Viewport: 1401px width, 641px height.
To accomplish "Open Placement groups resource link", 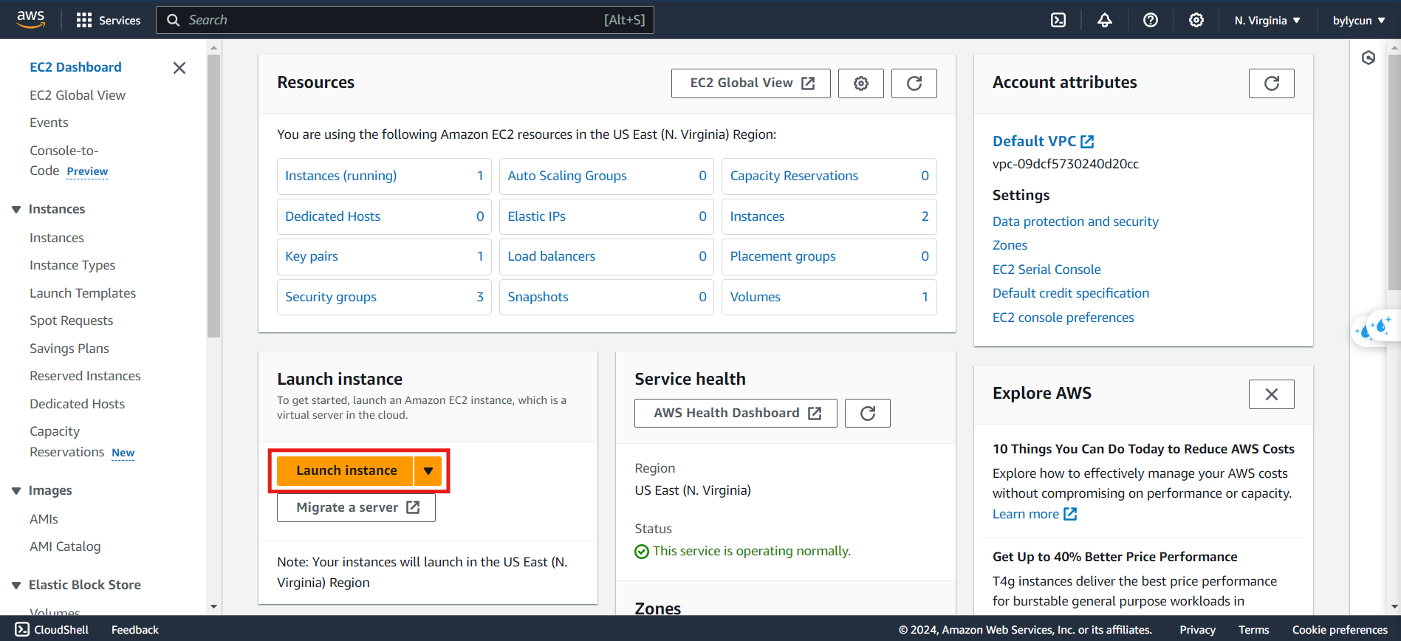I will tap(783, 256).
